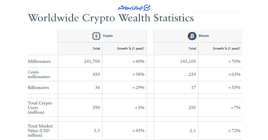Select the 241,700 crypto millionaires cell

click(x=92, y=62)
